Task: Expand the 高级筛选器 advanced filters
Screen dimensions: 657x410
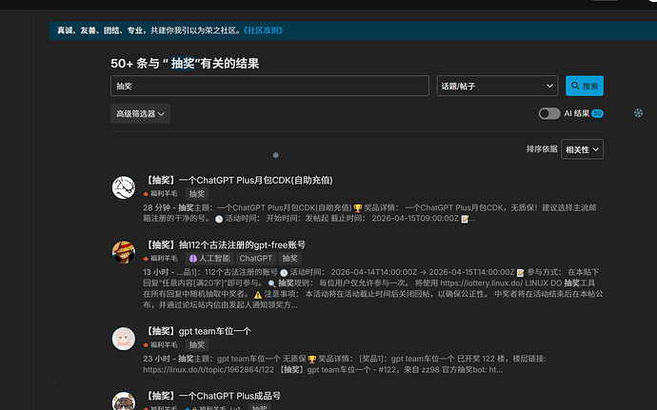Action: pyautogui.click(x=140, y=113)
